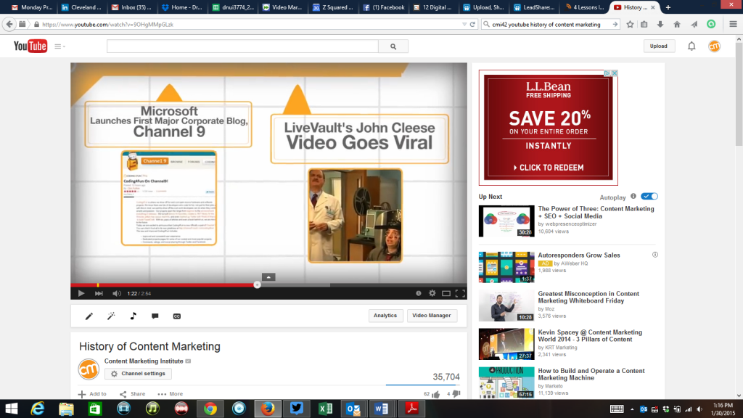Open Content Marketing Institute channel link
The height and width of the screenshot is (418, 743).
click(x=144, y=361)
